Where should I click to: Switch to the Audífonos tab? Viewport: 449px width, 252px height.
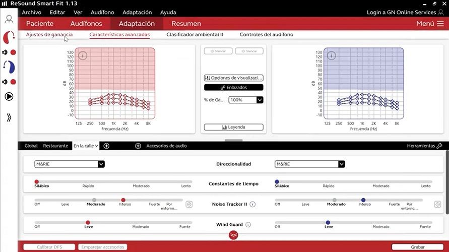[86, 24]
